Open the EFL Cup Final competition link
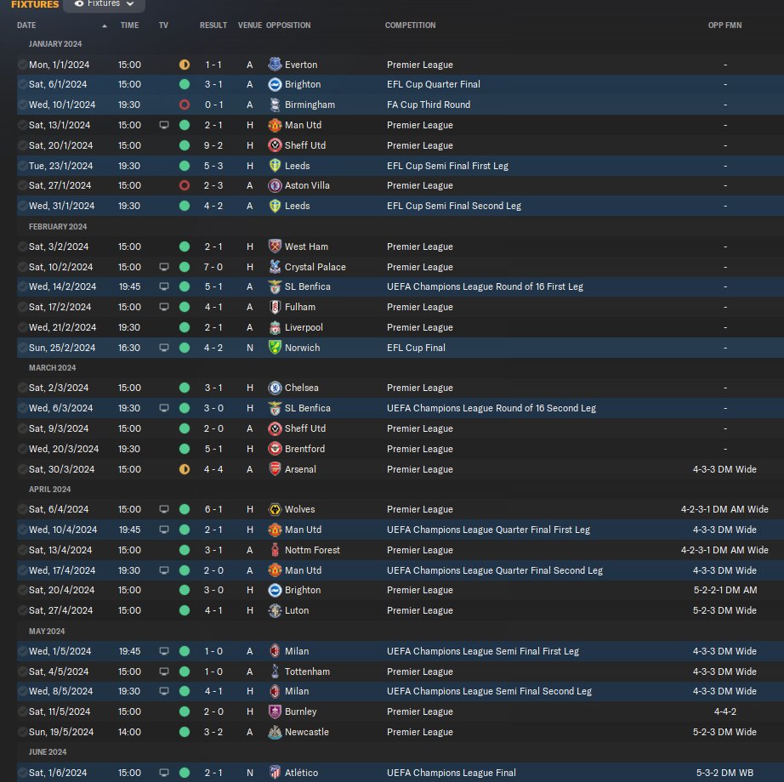784x782 pixels. click(416, 348)
